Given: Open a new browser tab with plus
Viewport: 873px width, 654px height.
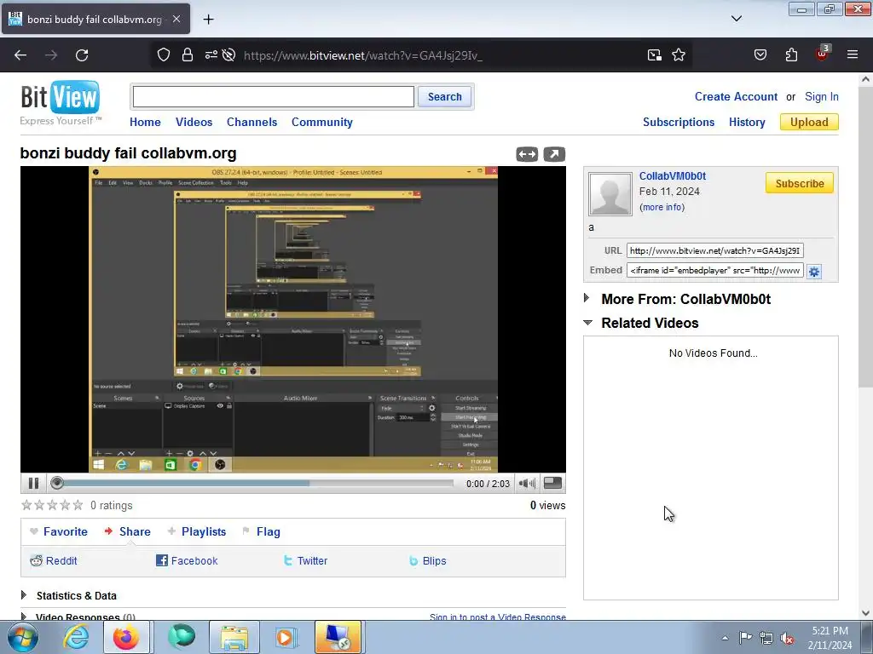Looking at the screenshot, I should 208,20.
